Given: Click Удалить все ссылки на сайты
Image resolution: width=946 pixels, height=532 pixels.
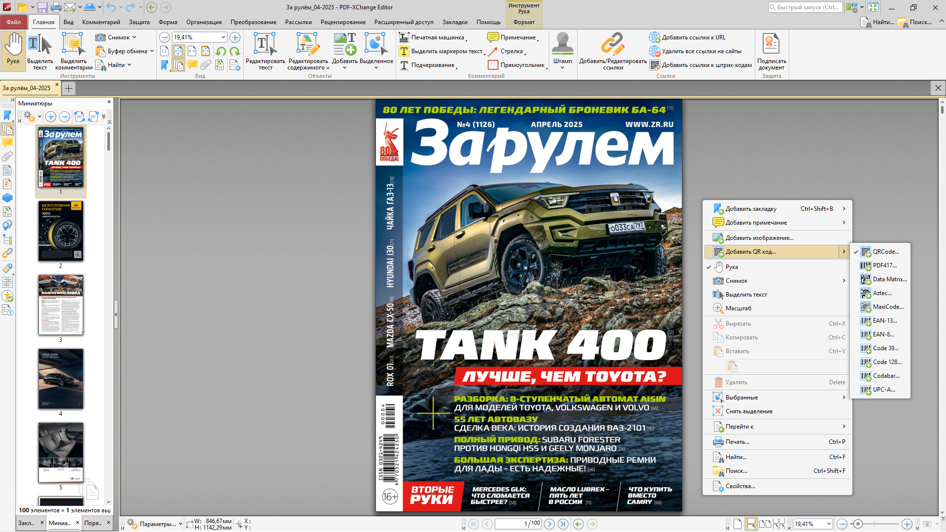Looking at the screenshot, I should tap(695, 51).
